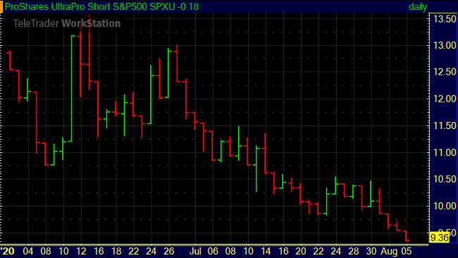Screen dimensions: 458x258
Task: Click the TeleTrader WorkStation watermark
Action: click(67, 23)
